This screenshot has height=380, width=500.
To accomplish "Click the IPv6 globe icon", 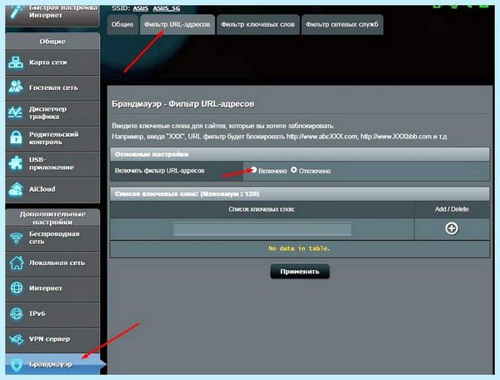I will point(17,313).
